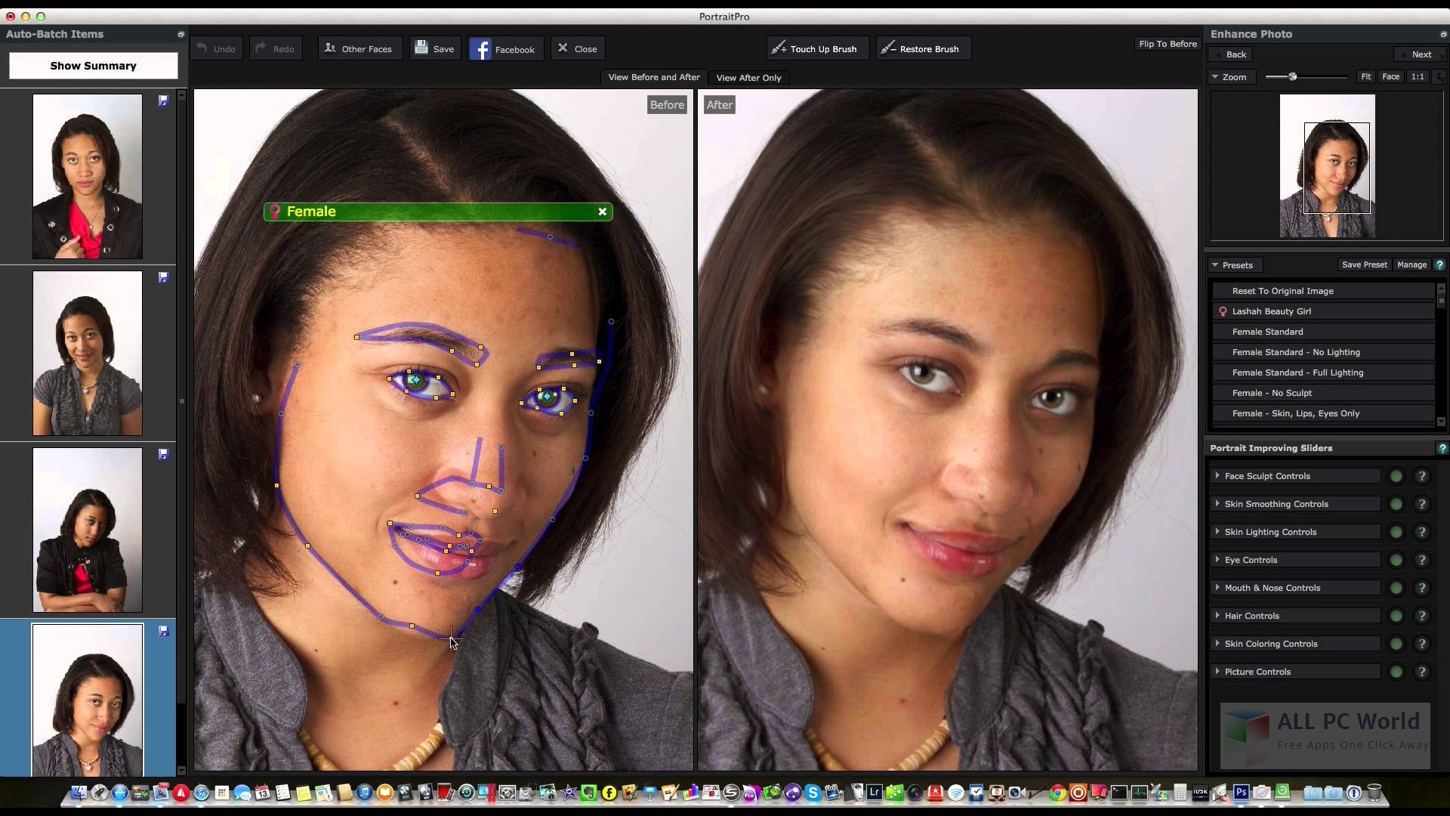
Task: Expand Face Sculpt Controls section
Action: point(1217,476)
